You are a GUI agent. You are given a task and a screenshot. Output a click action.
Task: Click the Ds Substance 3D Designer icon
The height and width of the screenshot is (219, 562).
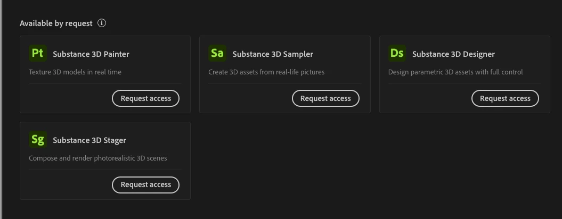(x=397, y=53)
